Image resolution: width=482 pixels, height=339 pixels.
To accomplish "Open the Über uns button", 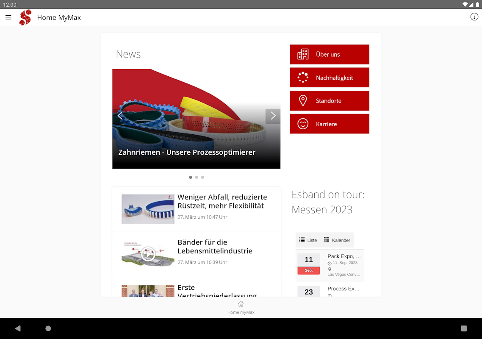I will (330, 54).
